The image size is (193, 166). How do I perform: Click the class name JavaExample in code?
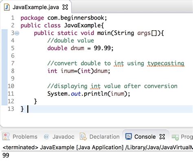click(82, 25)
